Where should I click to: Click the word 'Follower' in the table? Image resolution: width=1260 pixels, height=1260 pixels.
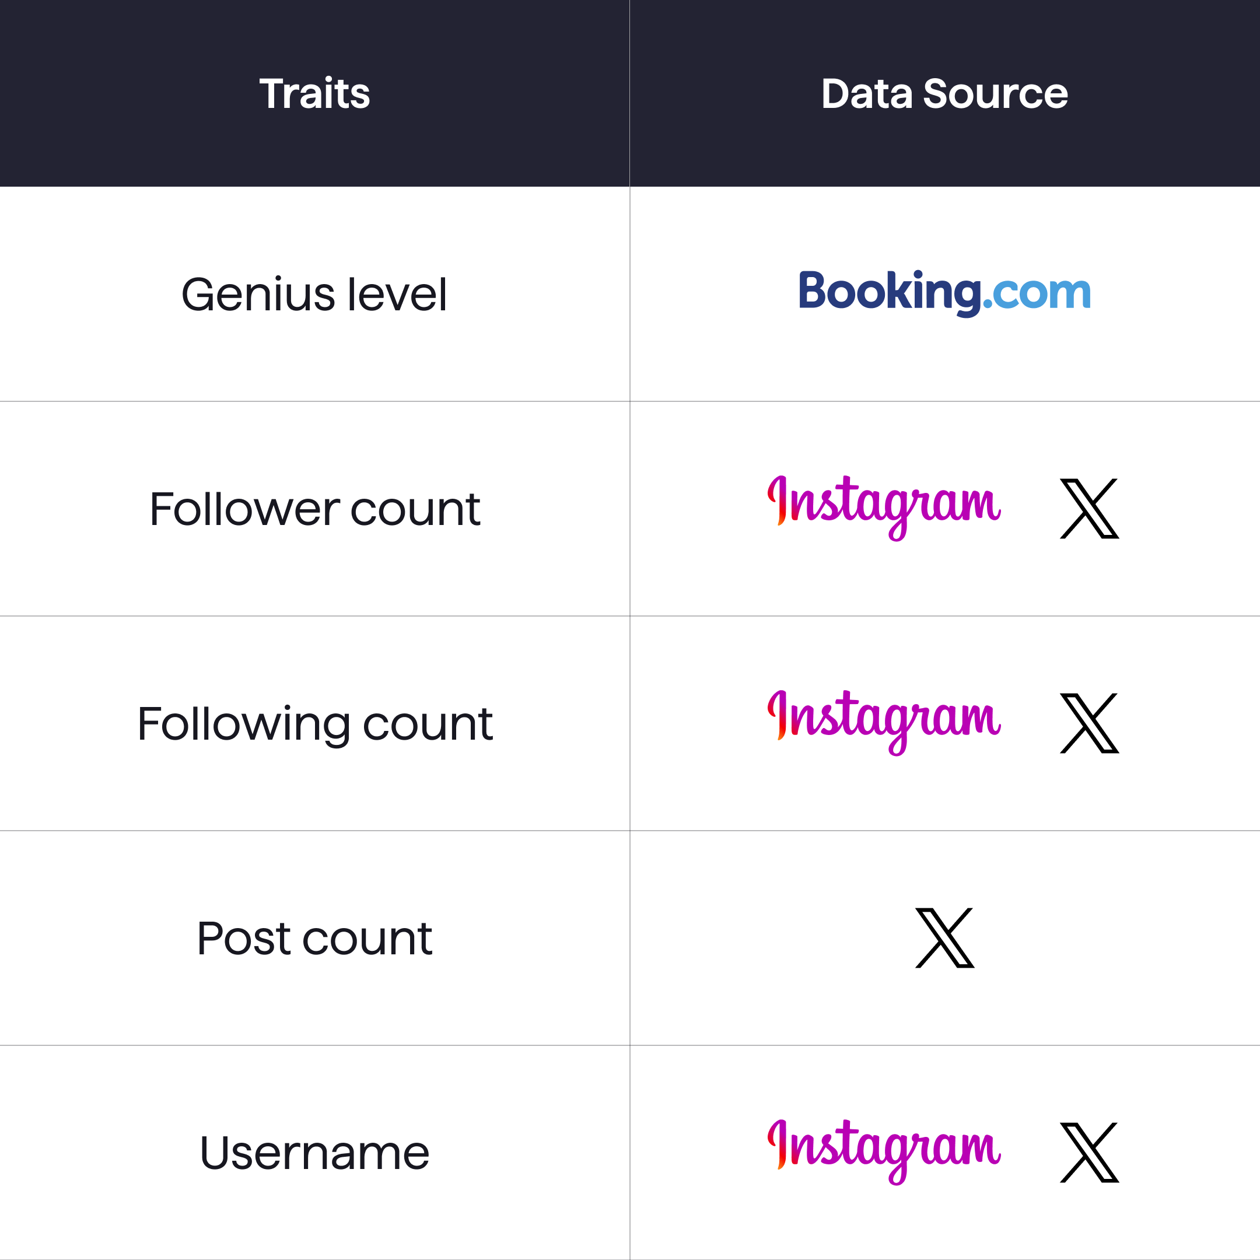click(x=244, y=509)
